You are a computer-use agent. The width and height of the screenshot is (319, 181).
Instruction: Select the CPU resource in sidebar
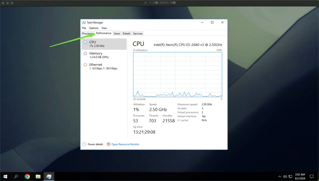click(104, 44)
